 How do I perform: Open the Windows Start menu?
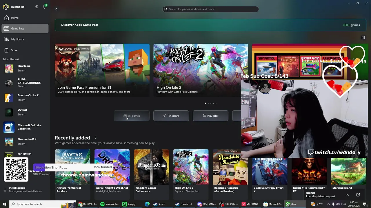(x=4, y=204)
